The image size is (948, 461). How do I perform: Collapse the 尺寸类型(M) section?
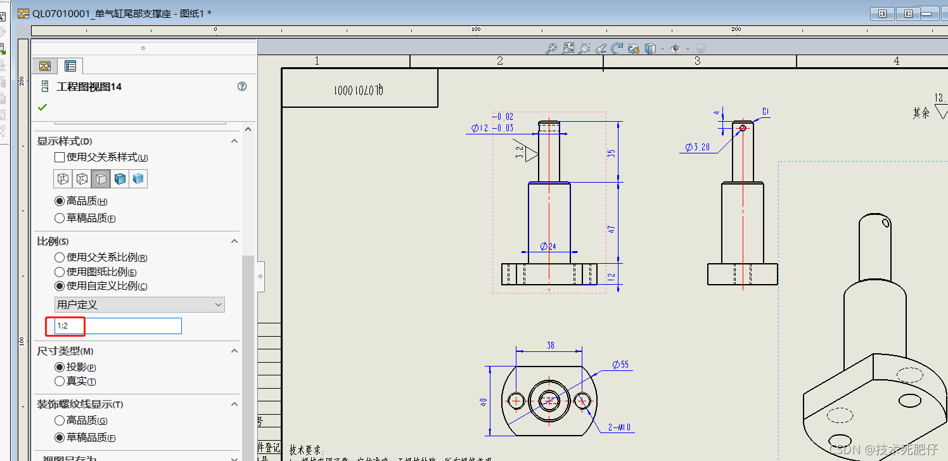[x=234, y=351]
